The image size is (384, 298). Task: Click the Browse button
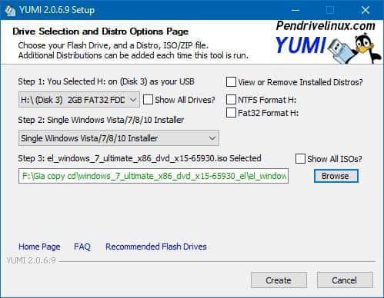(336, 176)
